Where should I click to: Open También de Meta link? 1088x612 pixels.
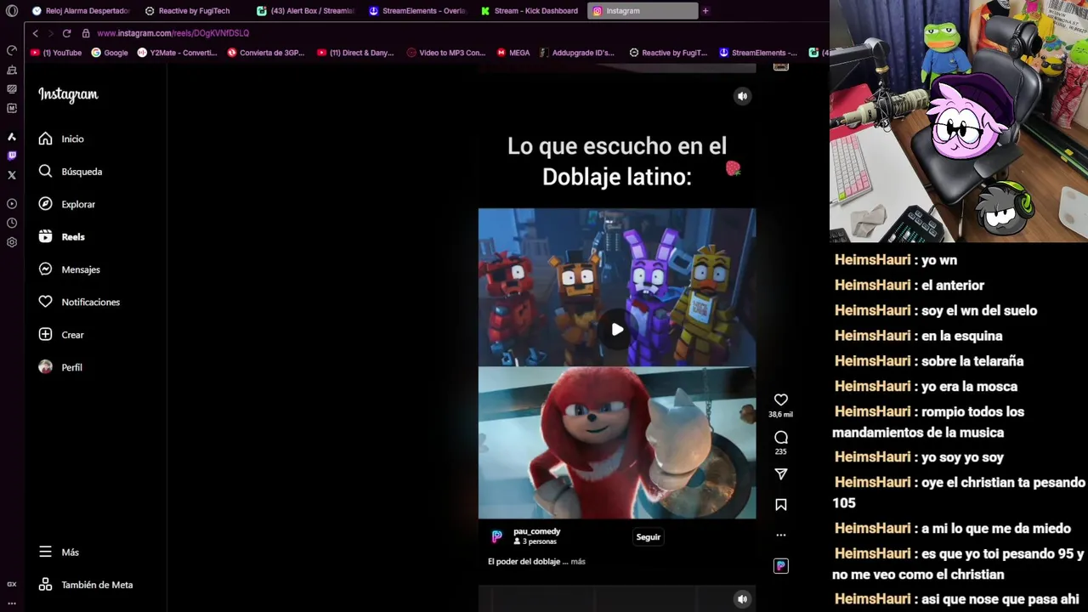[x=85, y=585]
